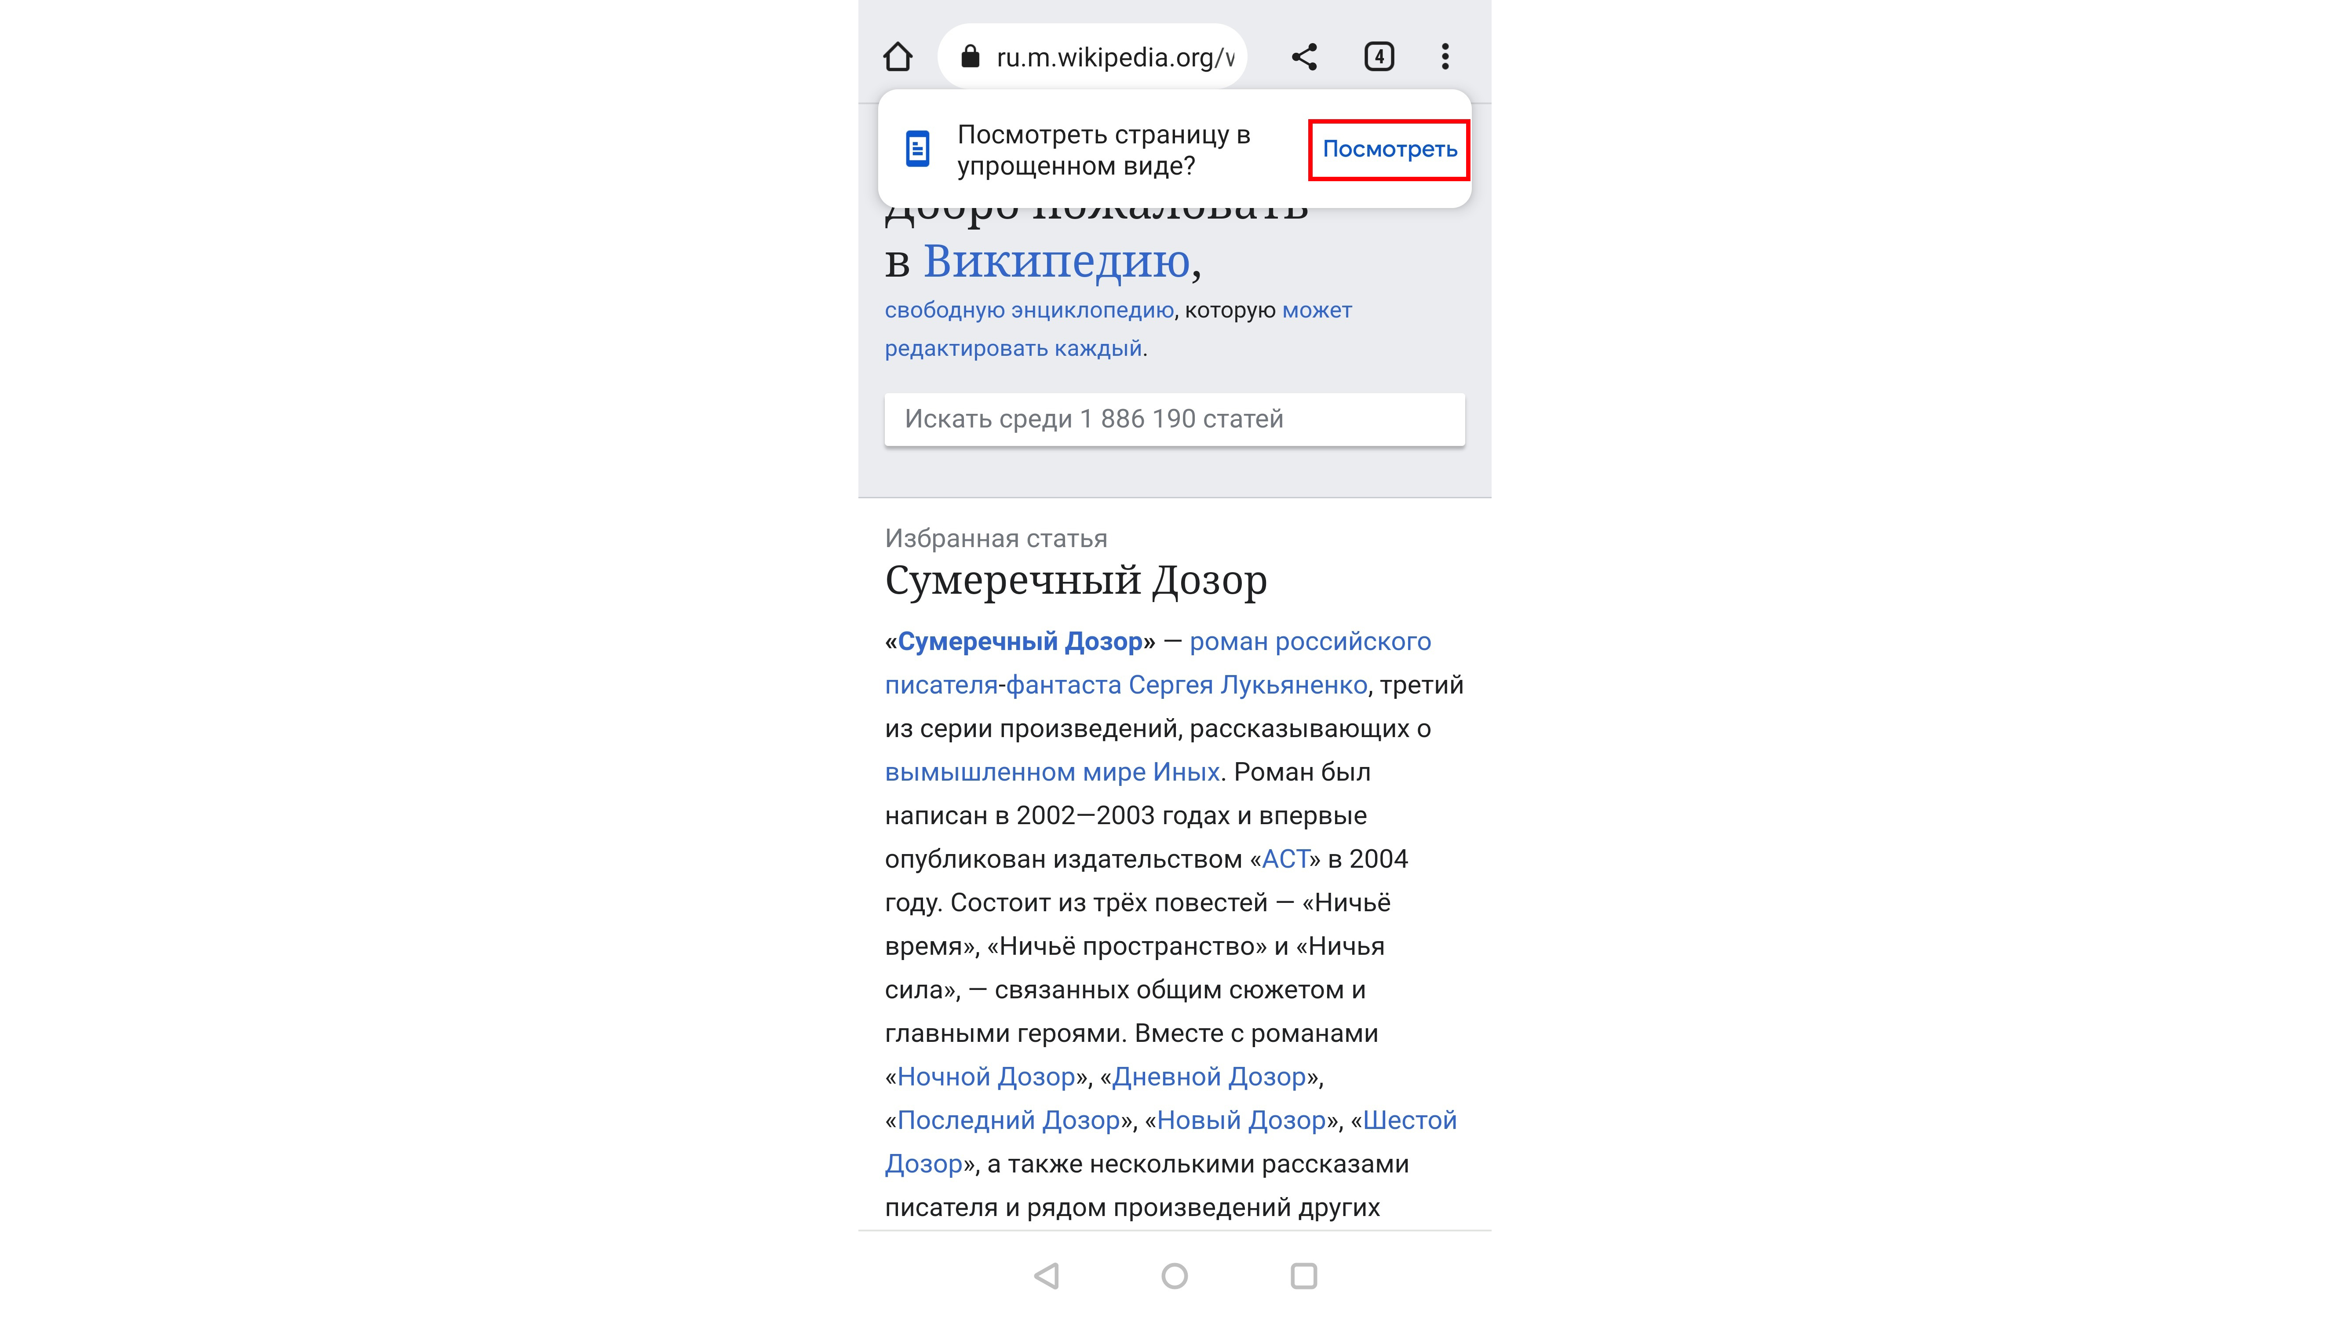Tap the share icon in toolbar
Viewport: 2350px width, 1322px height.
(x=1304, y=57)
